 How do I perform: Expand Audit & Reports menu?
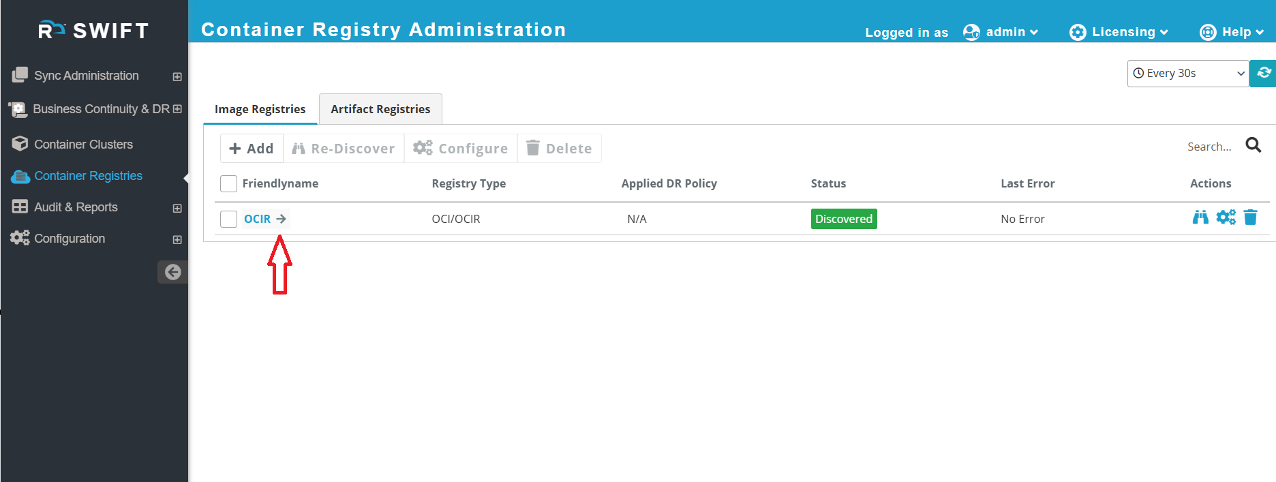[x=177, y=208]
